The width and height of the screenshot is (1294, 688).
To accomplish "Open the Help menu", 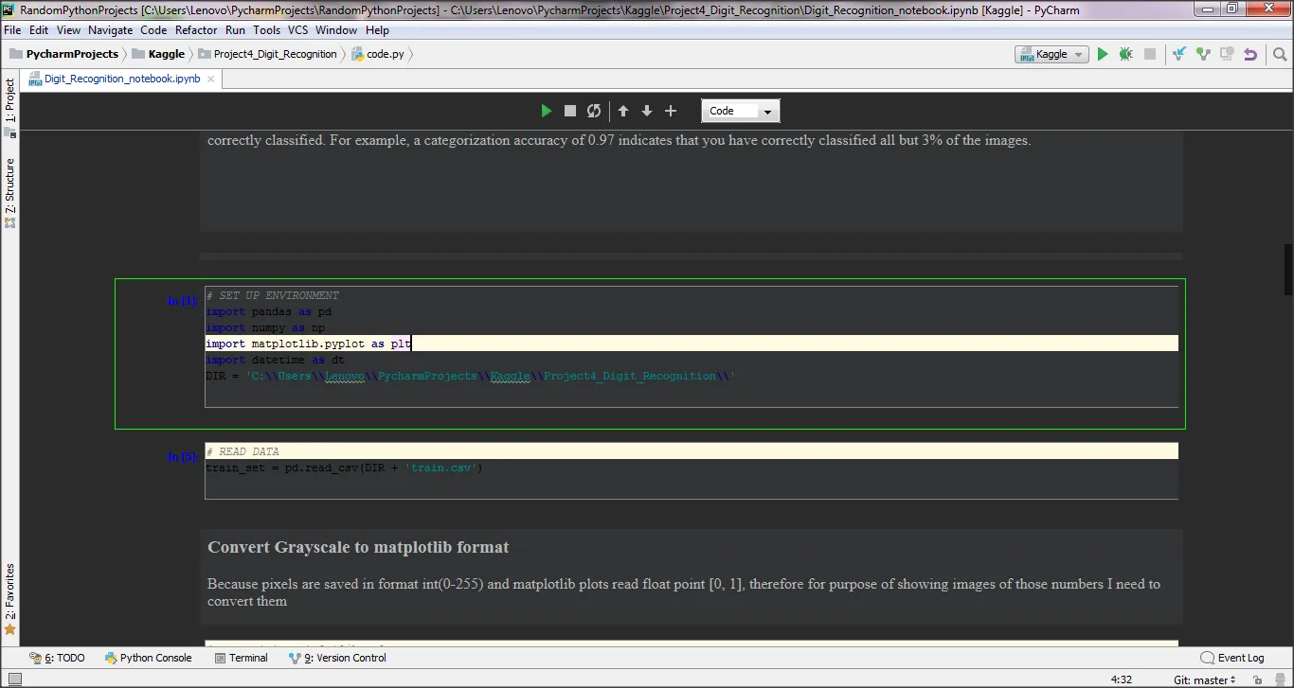I will point(377,30).
